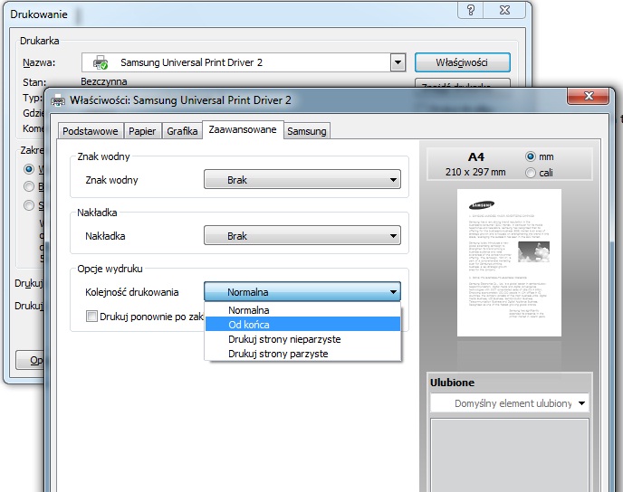The image size is (623, 492).
Task: Click the Samsung printer icon beside printer name
Action: pyautogui.click(x=101, y=62)
